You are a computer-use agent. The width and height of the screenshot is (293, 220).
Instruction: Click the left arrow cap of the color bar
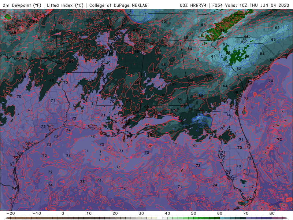point(8,218)
